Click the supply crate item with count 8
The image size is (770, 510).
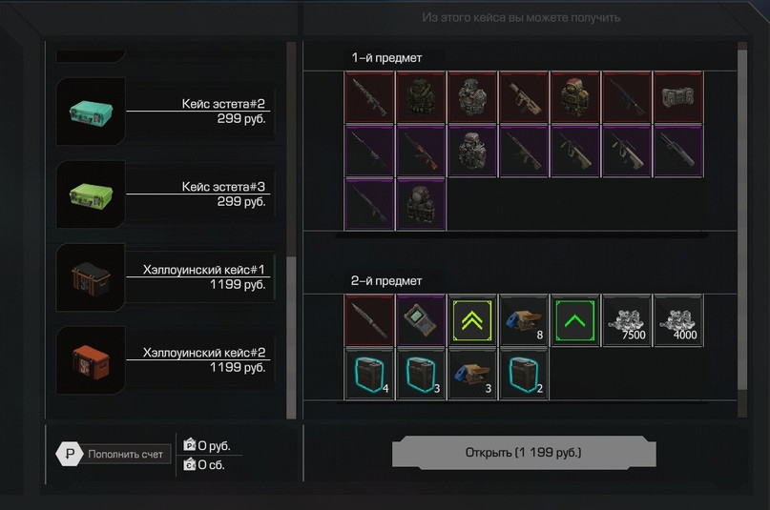tap(524, 320)
